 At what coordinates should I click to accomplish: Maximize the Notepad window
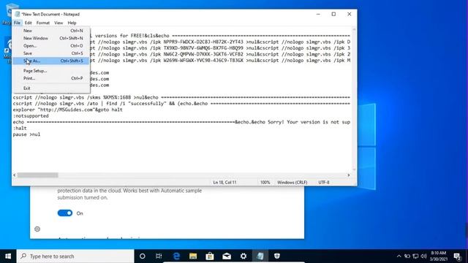(x=333, y=14)
